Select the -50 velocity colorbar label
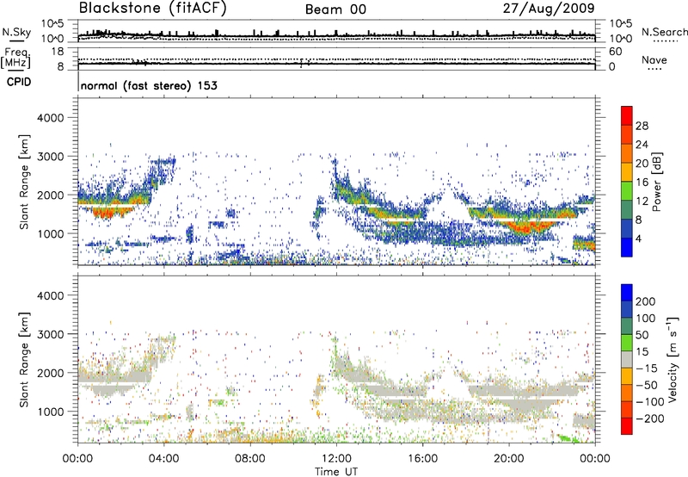688x477 pixels. click(646, 385)
